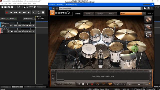Solo the Audio Track
Screen dimensions: 160x90
pos(20,31)
